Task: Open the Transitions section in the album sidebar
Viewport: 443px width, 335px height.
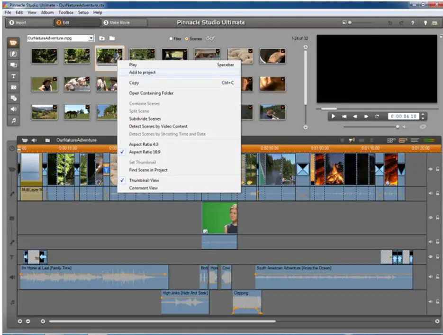Action: [x=13, y=54]
